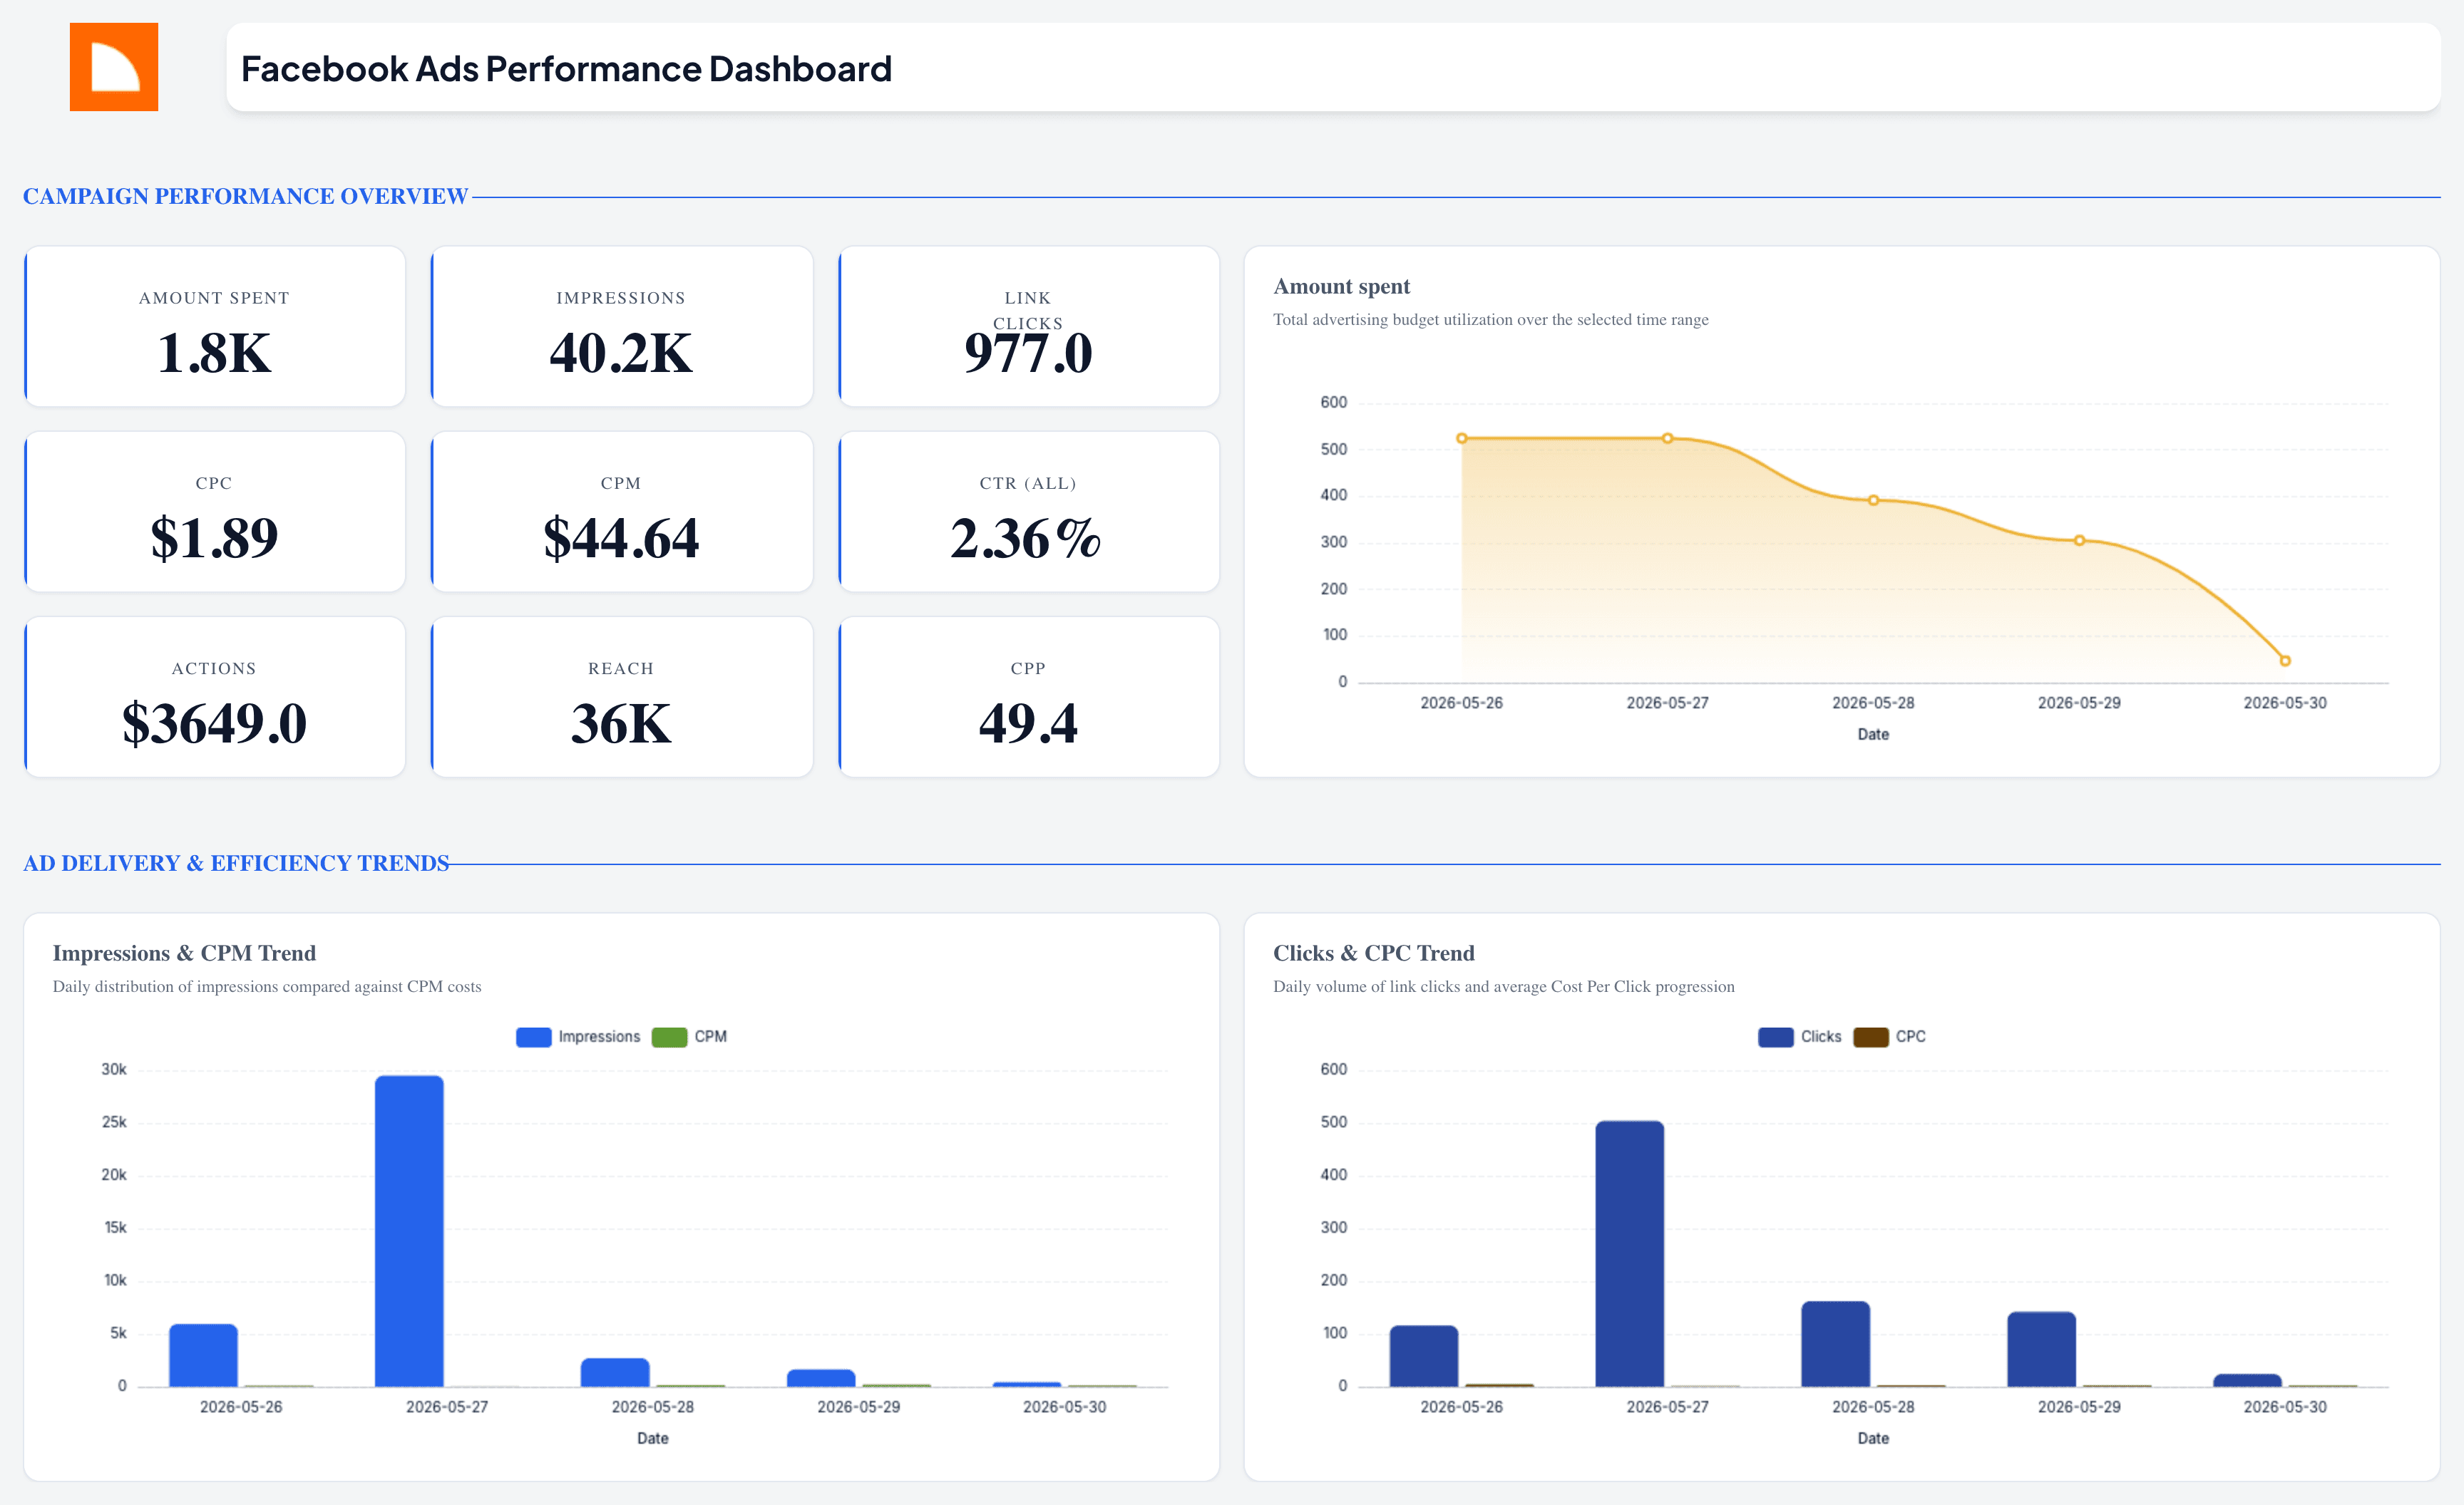The image size is (2464, 1505).
Task: Click the CPC $1.89 value
Action: pos(214,537)
